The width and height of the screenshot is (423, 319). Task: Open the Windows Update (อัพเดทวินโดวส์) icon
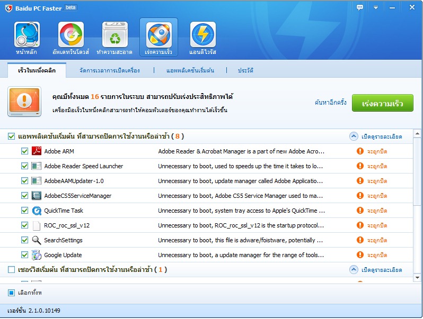coord(70,35)
